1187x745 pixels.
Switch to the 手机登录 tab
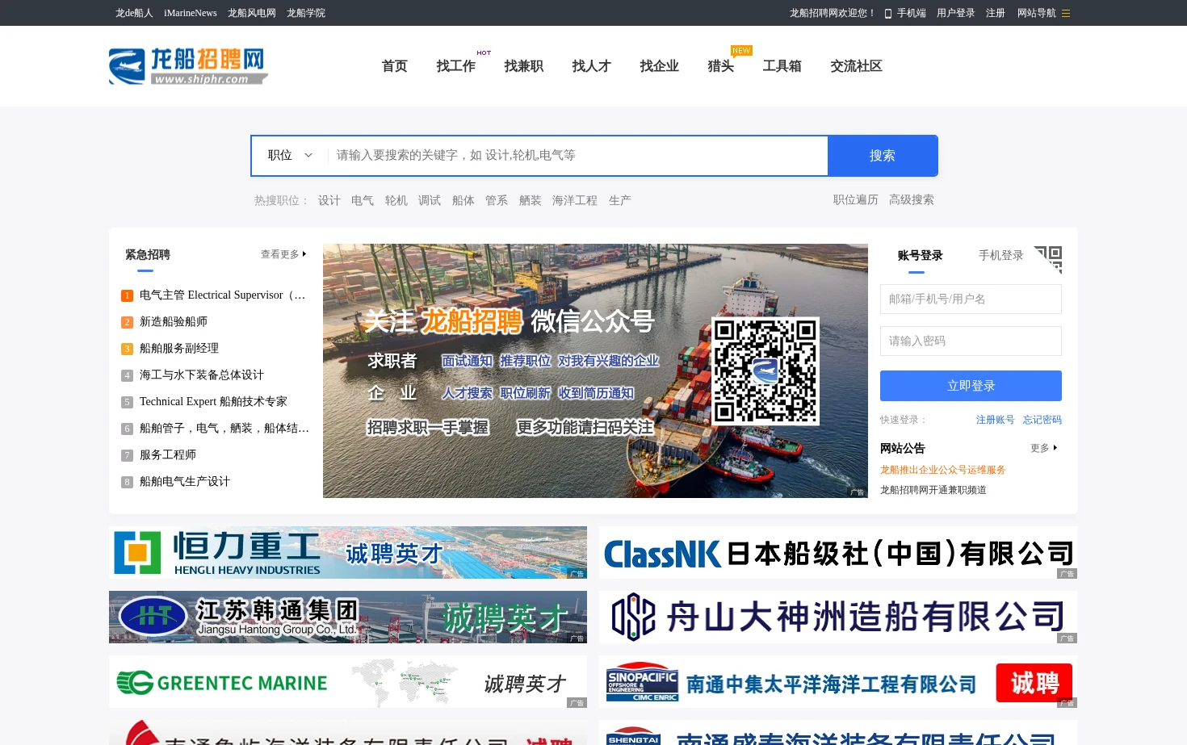tap(1001, 255)
